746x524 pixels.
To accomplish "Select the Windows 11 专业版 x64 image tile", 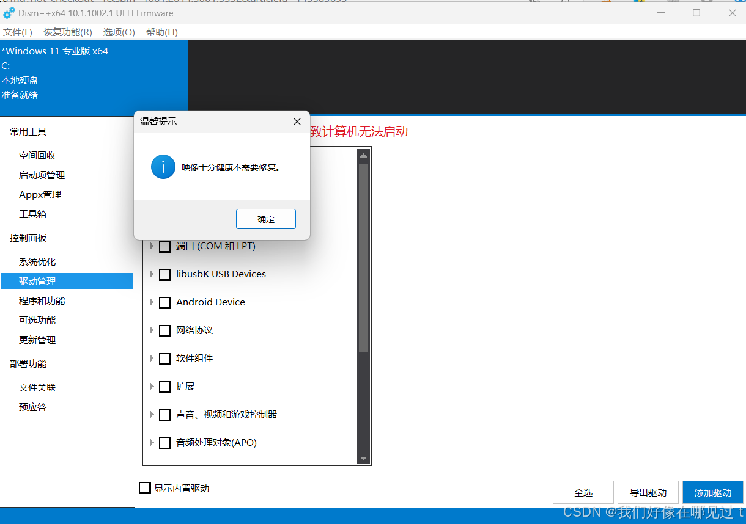I will [x=94, y=78].
